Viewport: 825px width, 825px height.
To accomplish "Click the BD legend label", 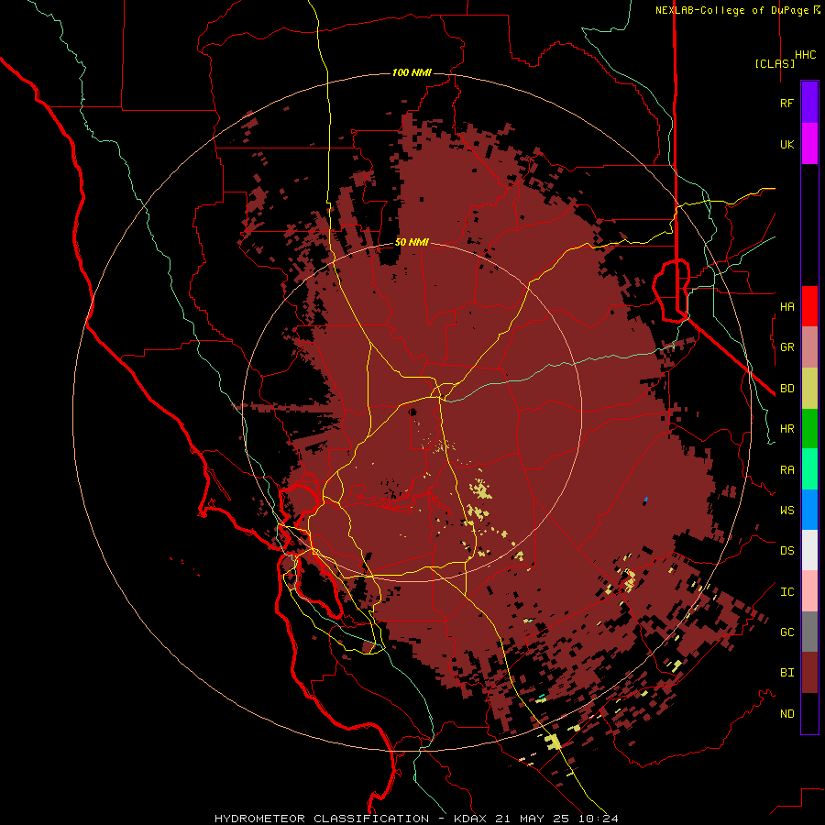I will [x=786, y=389].
